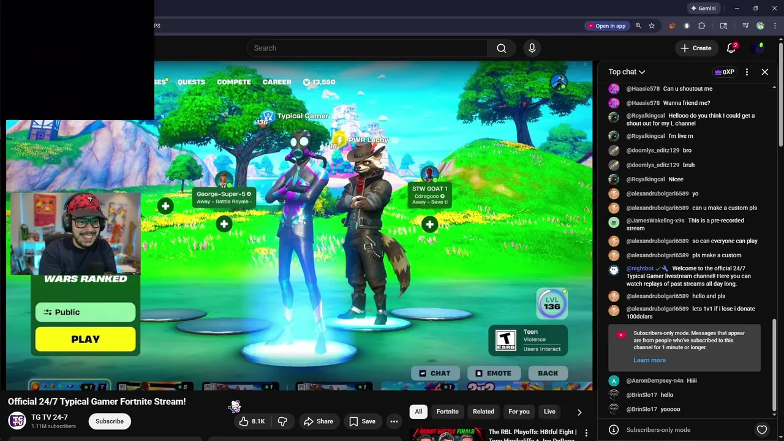Click Learn more in subscribers-only notice
Viewport: 784px width, 441px height.
649,360
